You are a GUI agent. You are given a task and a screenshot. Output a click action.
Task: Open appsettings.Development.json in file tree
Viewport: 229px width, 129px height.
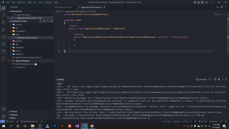(x=28, y=57)
